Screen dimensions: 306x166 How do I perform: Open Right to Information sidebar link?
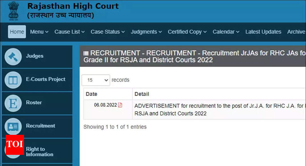coord(37,151)
